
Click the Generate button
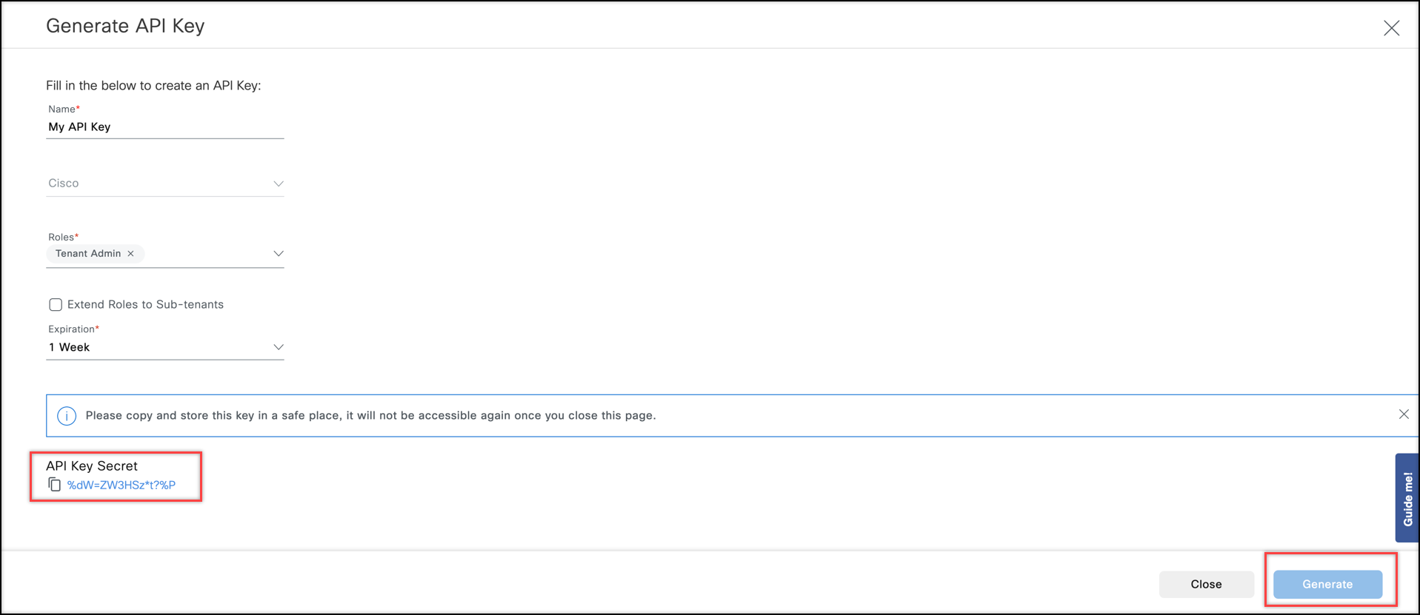click(1327, 584)
